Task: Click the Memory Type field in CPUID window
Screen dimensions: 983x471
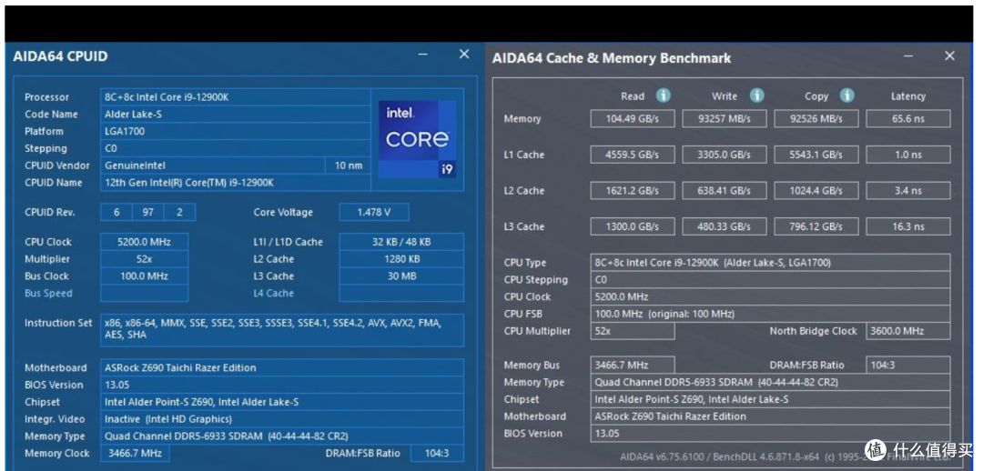Action: [282, 436]
